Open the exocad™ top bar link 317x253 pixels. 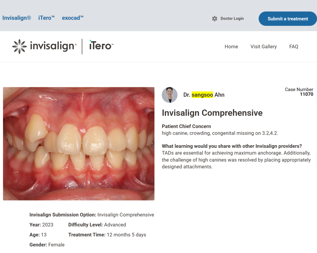click(x=73, y=18)
